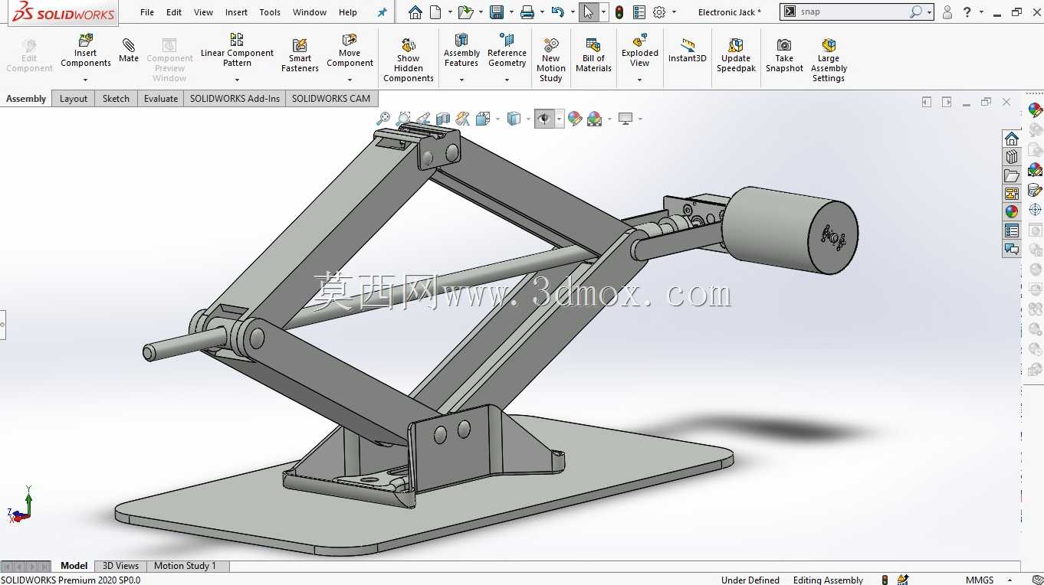Click the MMGS unit system button
Viewport: 1044px width, 585px height.
click(980, 580)
